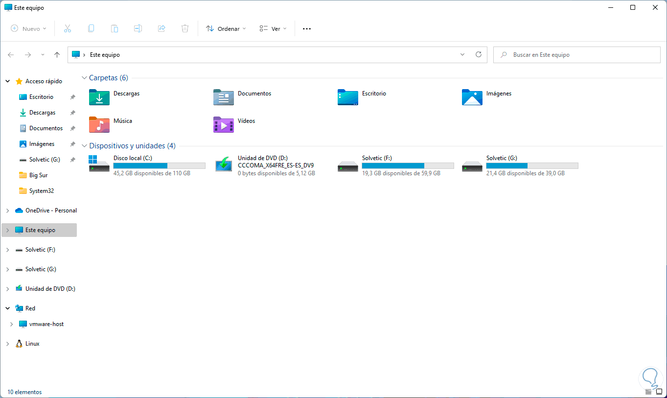Expand the Este equipo tree node

7,230
